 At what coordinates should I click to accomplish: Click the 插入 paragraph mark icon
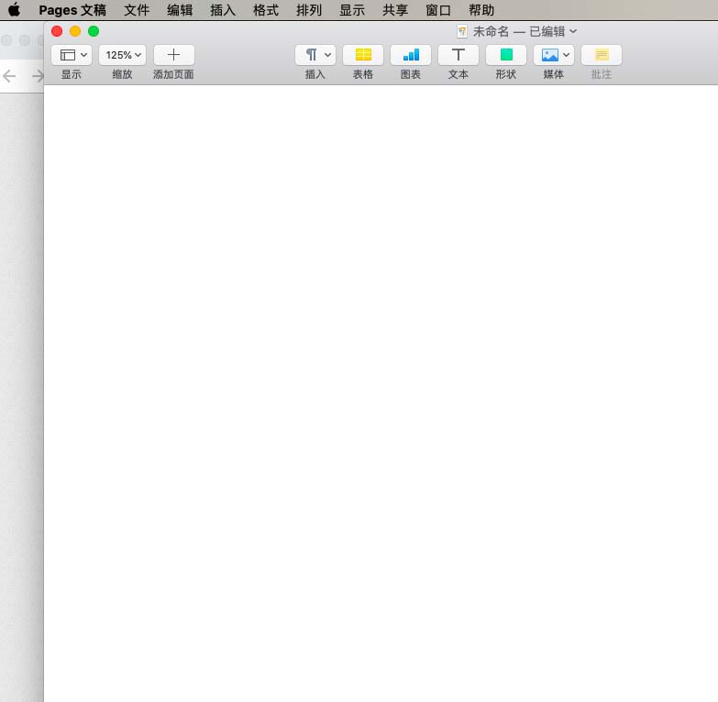point(315,55)
